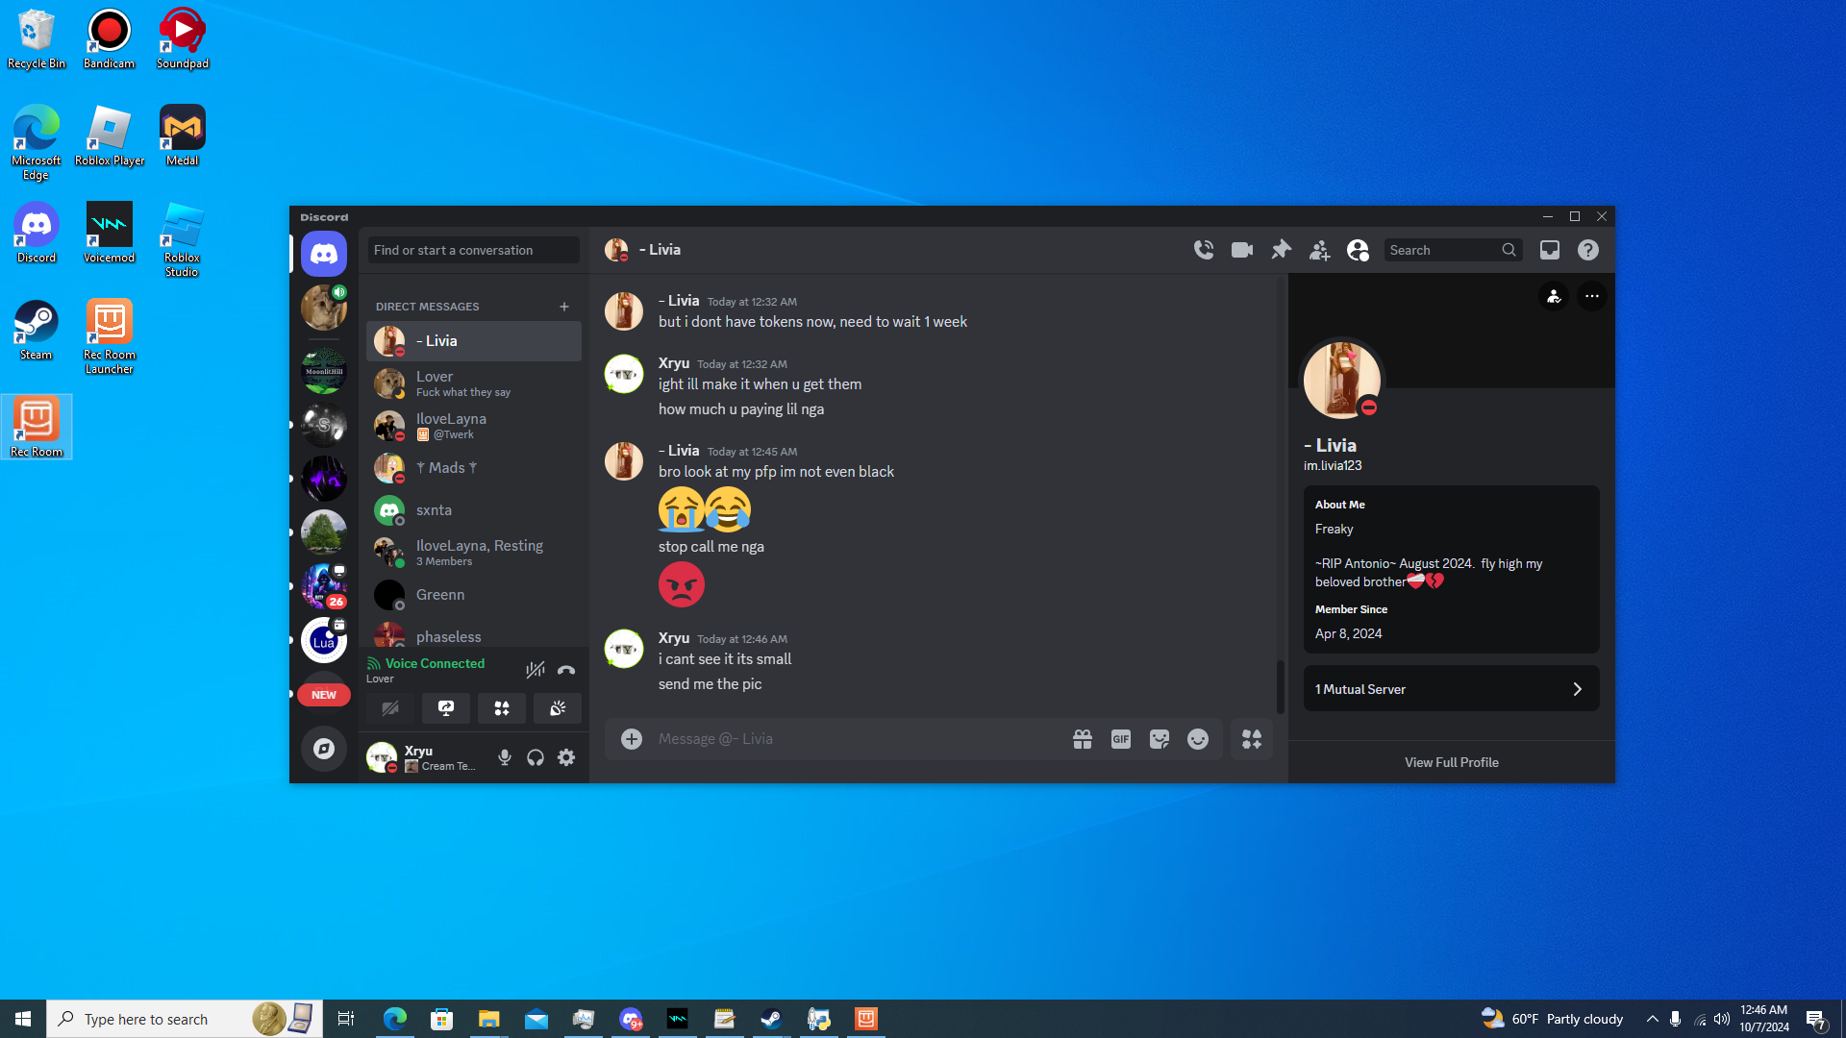
Task: Send a gift with gift icon
Action: tap(1082, 739)
